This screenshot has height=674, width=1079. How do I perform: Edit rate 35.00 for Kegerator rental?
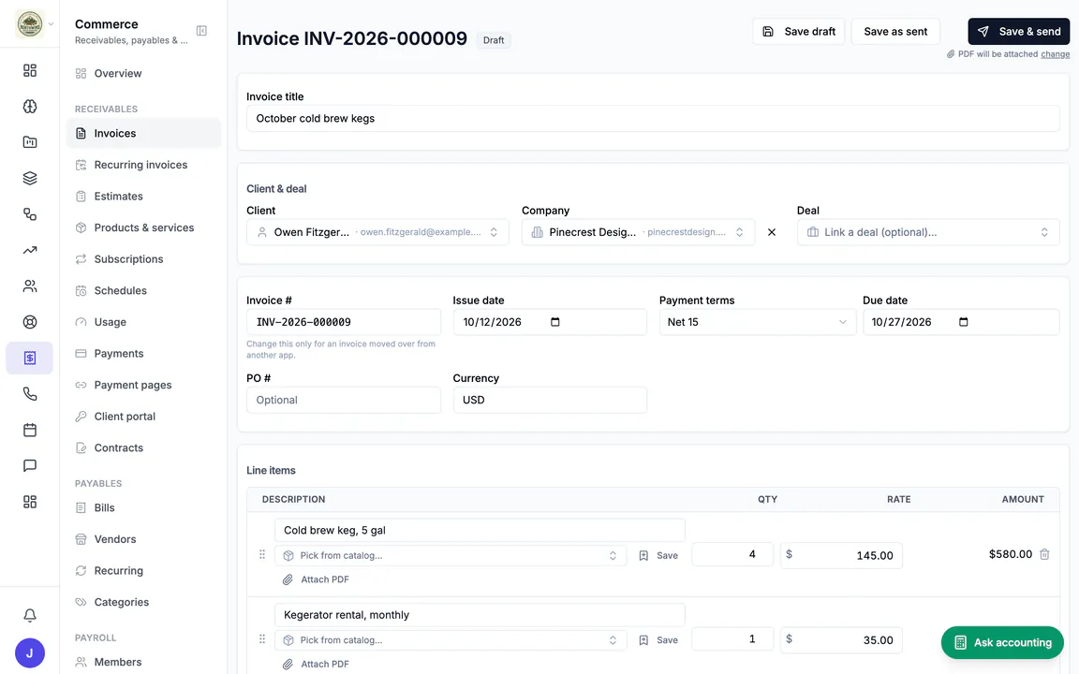coord(841,639)
